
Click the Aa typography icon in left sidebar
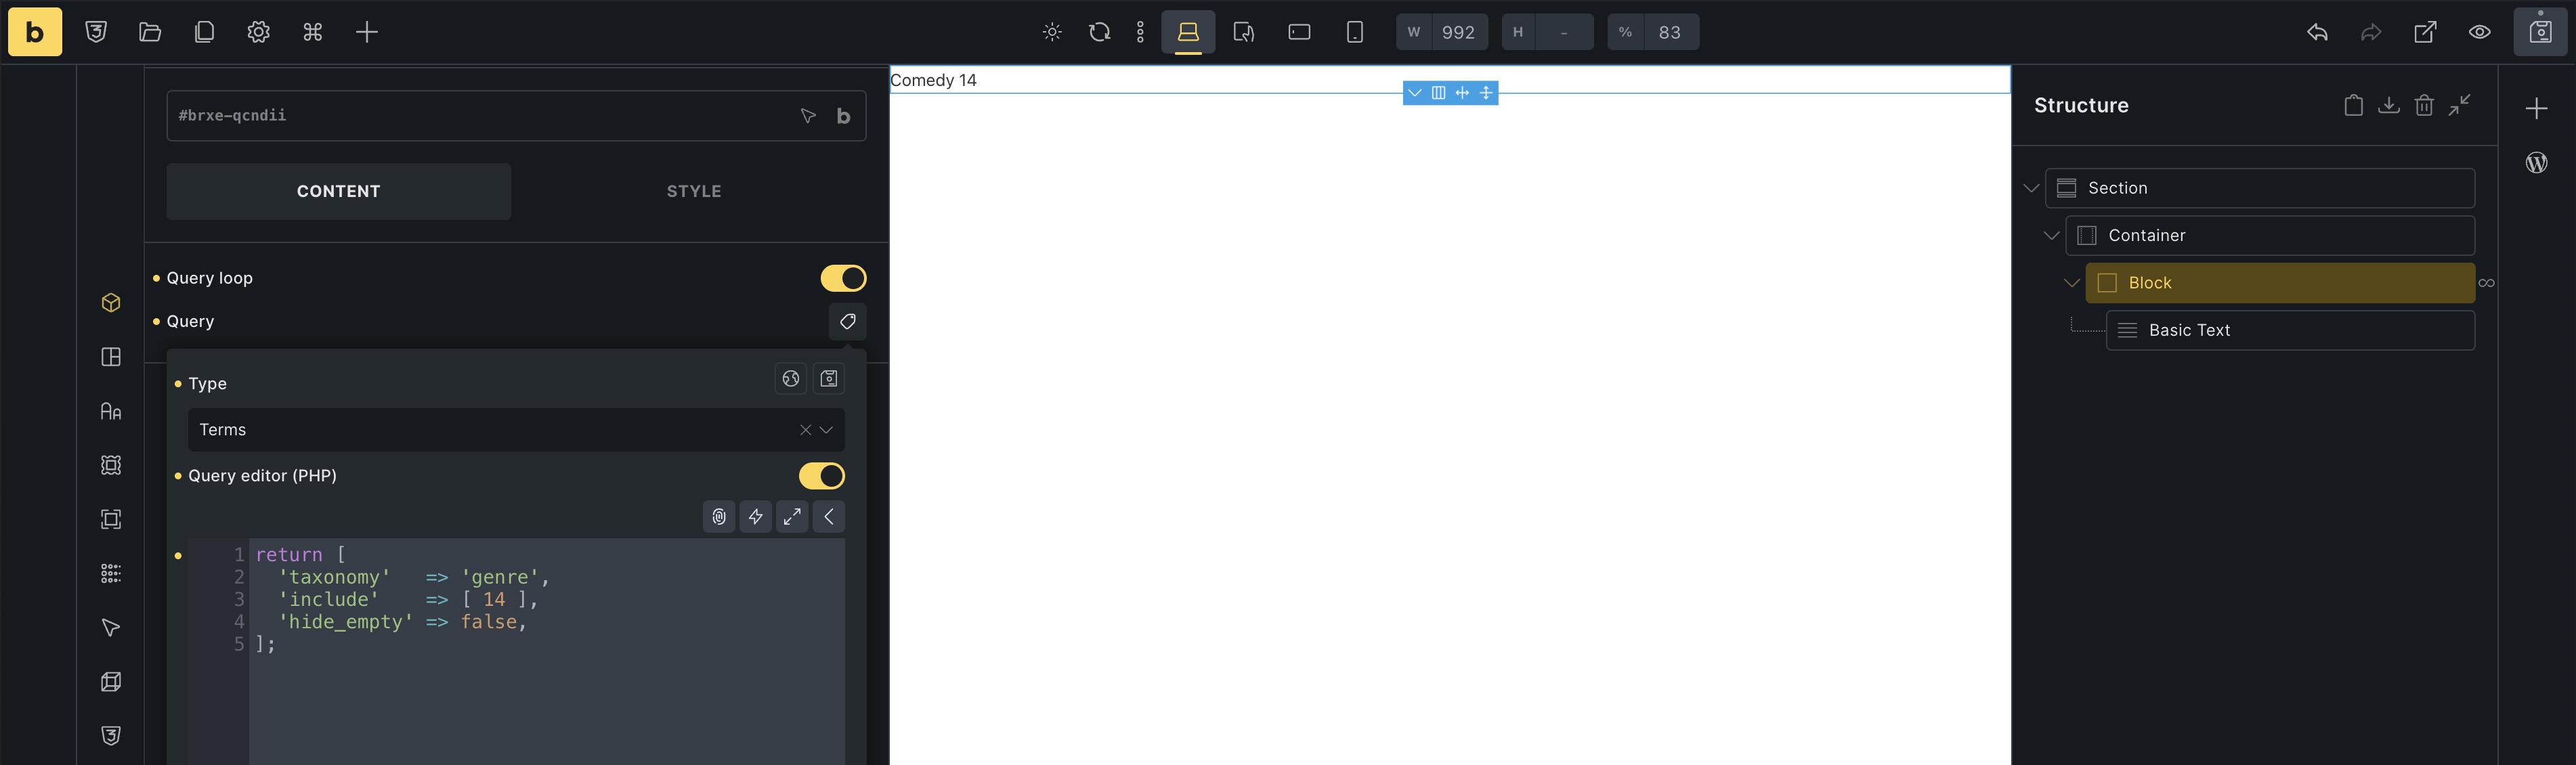pyautogui.click(x=111, y=411)
